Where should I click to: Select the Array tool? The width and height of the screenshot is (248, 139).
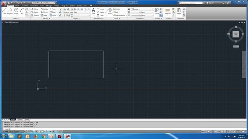click(53, 15)
